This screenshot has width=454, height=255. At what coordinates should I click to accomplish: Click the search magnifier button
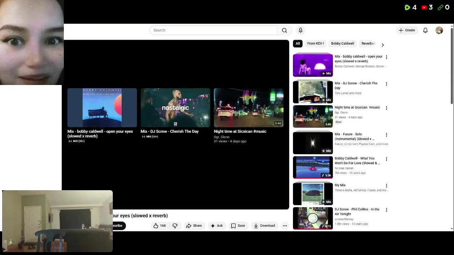284,30
